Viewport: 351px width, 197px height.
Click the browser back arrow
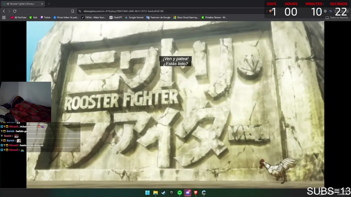click(4, 11)
